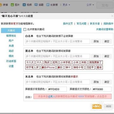The width and height of the screenshot is (114, 114).
Task: Open the 改造版面 tab
Action: point(11,61)
